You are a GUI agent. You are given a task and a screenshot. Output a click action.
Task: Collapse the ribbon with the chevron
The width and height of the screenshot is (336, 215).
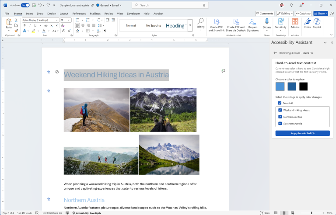(331, 35)
